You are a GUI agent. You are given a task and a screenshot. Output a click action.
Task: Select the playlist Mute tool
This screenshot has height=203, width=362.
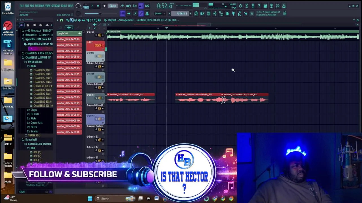click(x=79, y=20)
